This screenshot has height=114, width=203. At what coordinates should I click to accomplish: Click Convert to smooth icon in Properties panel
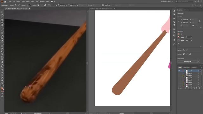[x=187, y=50]
